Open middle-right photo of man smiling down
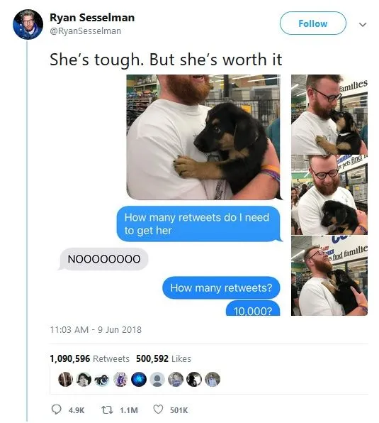 (329, 194)
